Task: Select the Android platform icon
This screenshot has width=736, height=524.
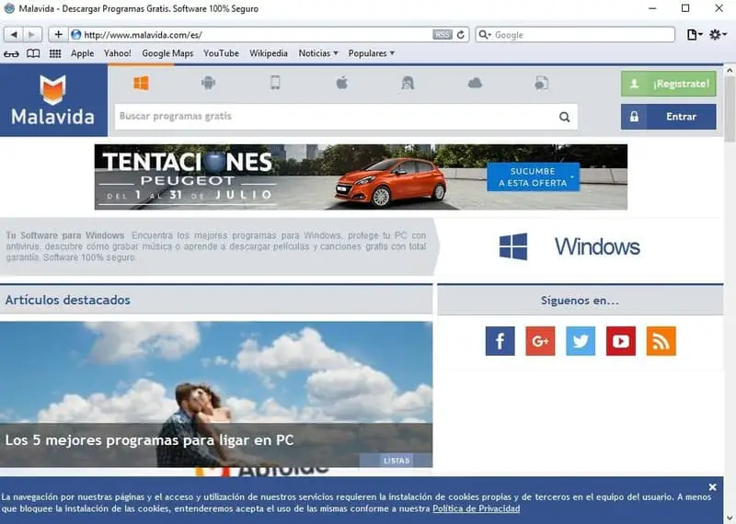Action: pyautogui.click(x=208, y=84)
